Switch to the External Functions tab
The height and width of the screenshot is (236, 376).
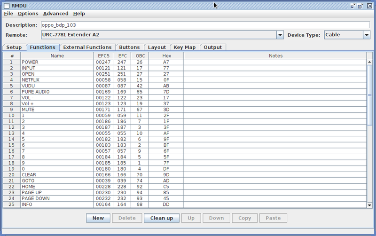[87, 47]
